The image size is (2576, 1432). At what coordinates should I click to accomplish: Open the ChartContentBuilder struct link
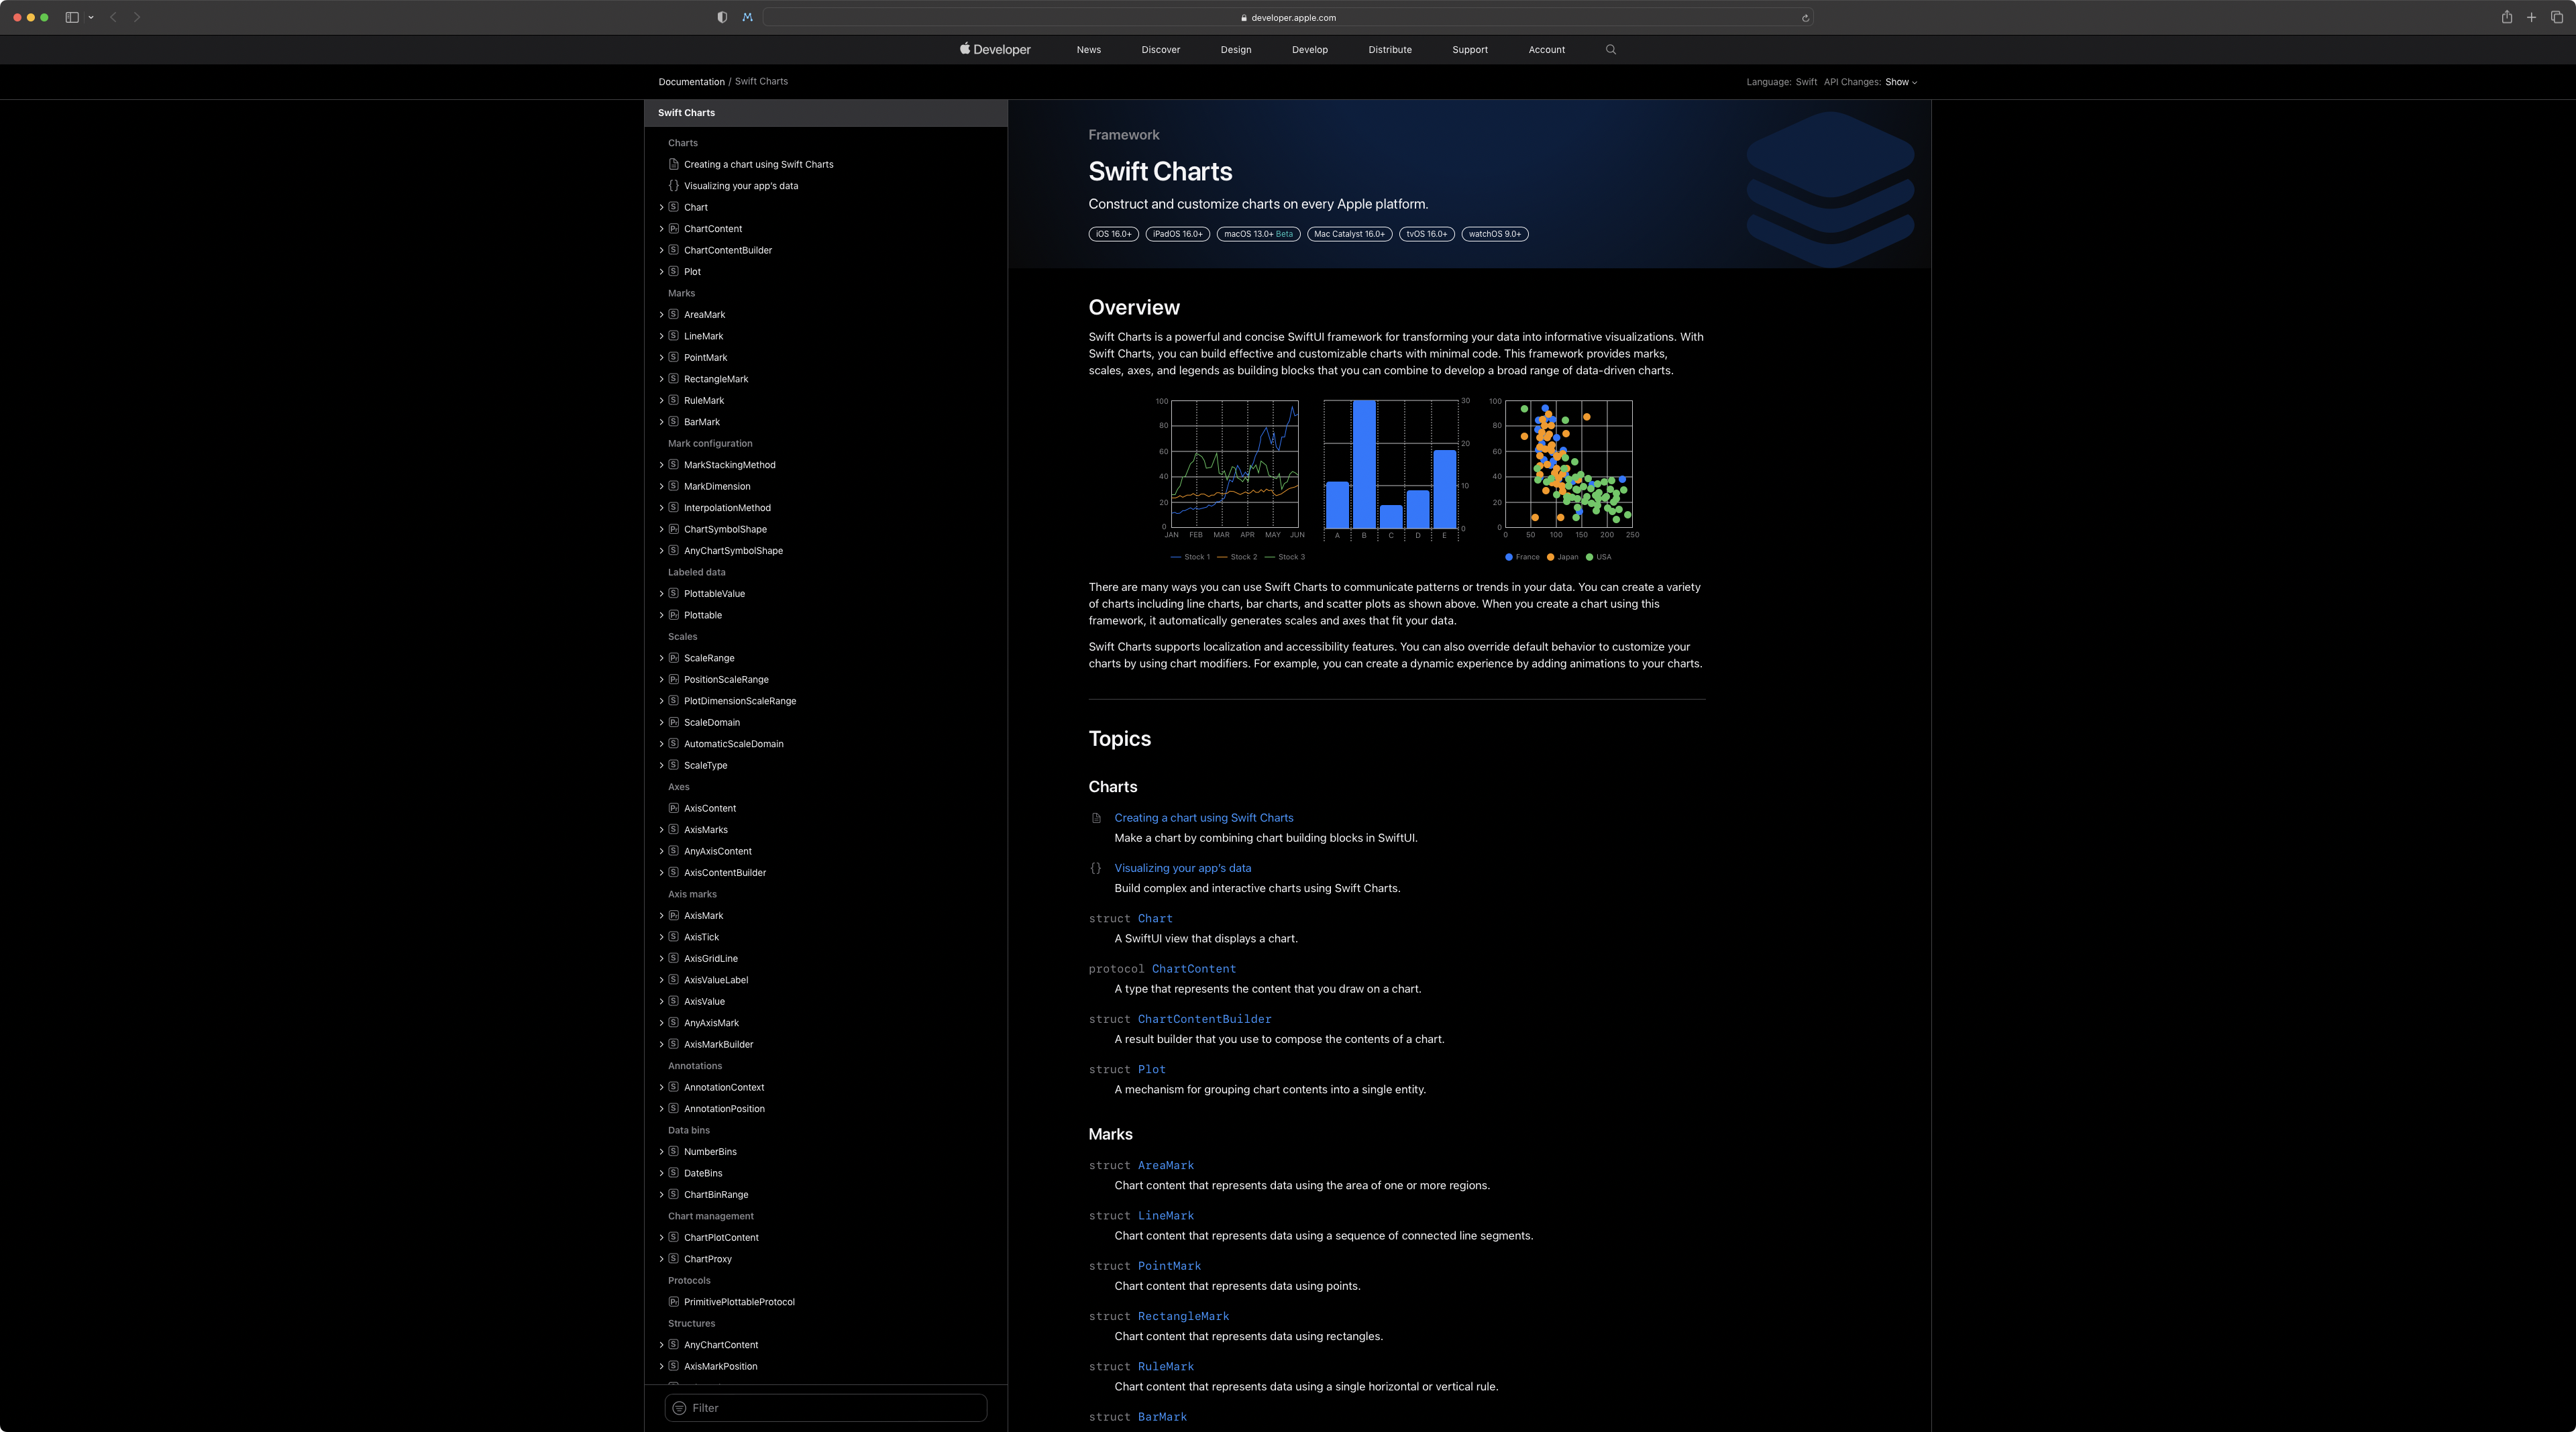[x=1204, y=1019]
